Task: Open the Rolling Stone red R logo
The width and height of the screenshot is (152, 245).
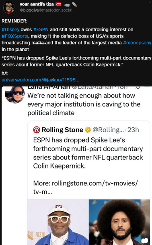Action: (37, 130)
